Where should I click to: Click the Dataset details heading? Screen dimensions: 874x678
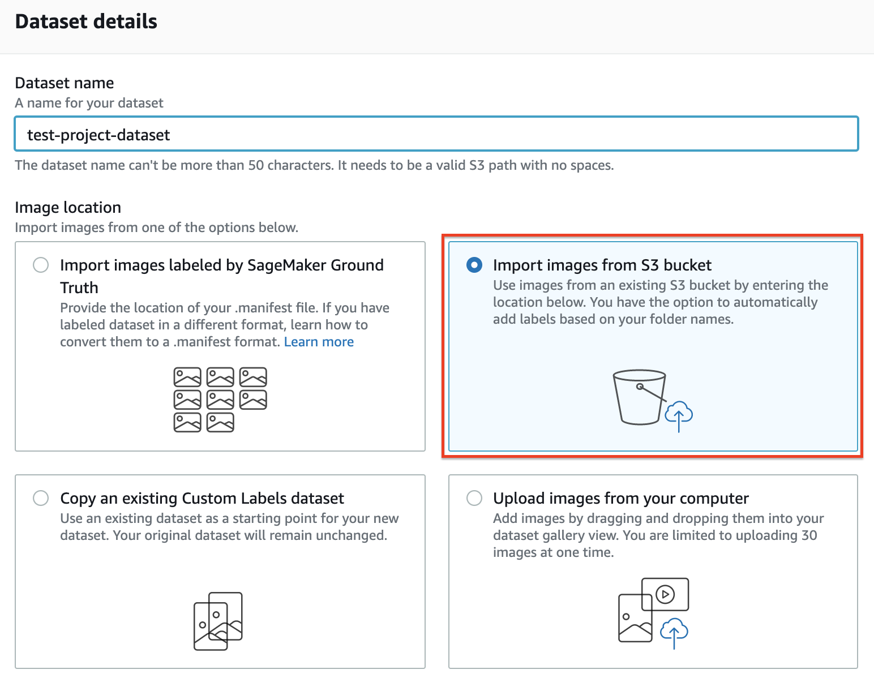[x=86, y=22]
